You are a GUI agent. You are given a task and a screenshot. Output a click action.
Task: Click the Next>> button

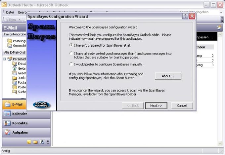click(156, 106)
